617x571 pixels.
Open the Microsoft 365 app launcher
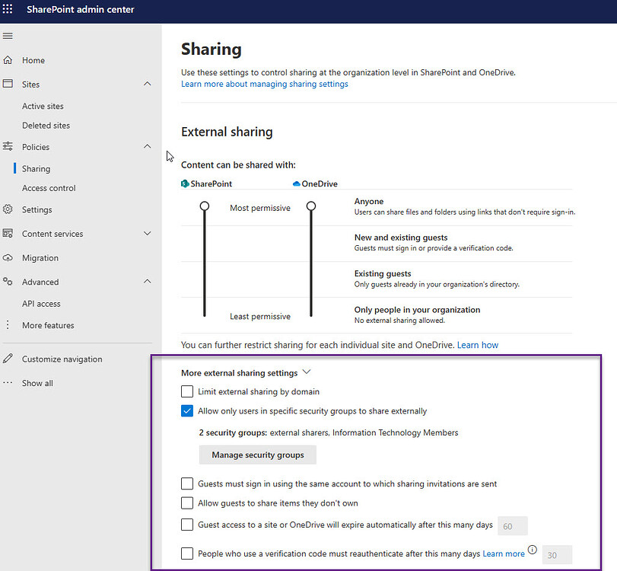8,9
